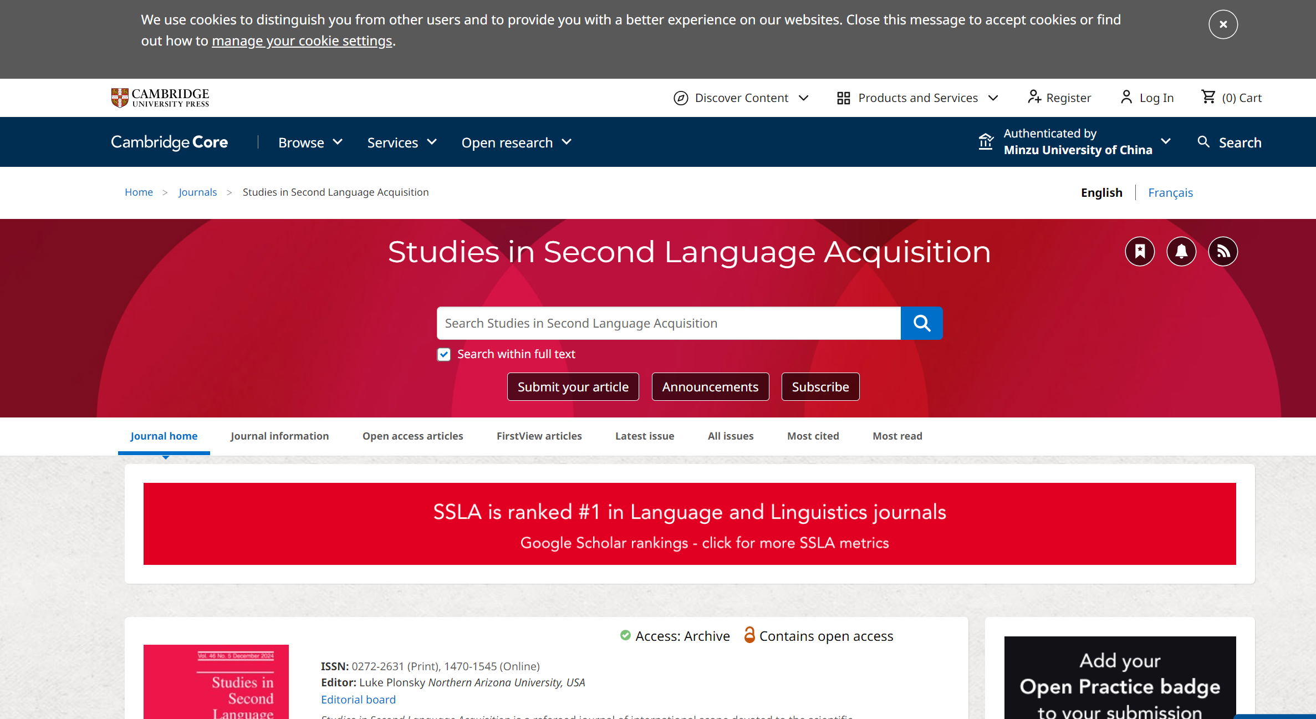1316x719 pixels.
Task: Click the ISSN 0272-2631 text
Action: click(430, 666)
